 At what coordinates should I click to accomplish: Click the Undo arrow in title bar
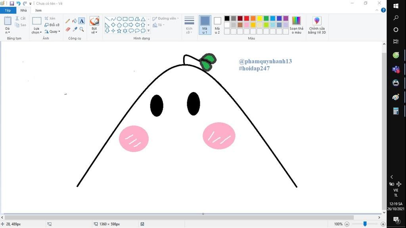tap(18, 4)
